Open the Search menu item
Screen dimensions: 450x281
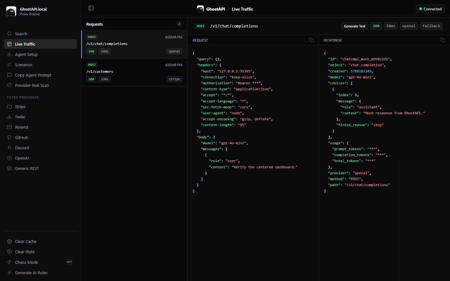(x=40, y=34)
